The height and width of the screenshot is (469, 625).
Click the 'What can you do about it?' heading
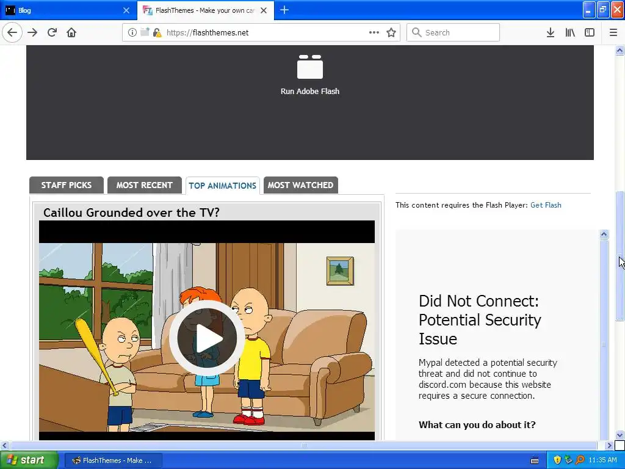tap(477, 425)
